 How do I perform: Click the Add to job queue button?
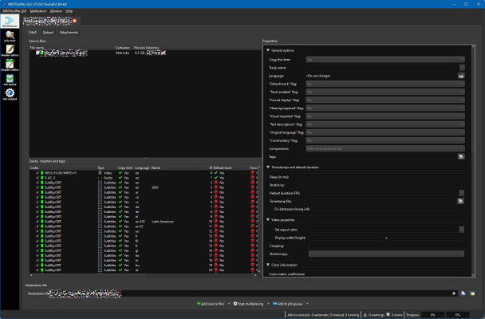coord(288,304)
